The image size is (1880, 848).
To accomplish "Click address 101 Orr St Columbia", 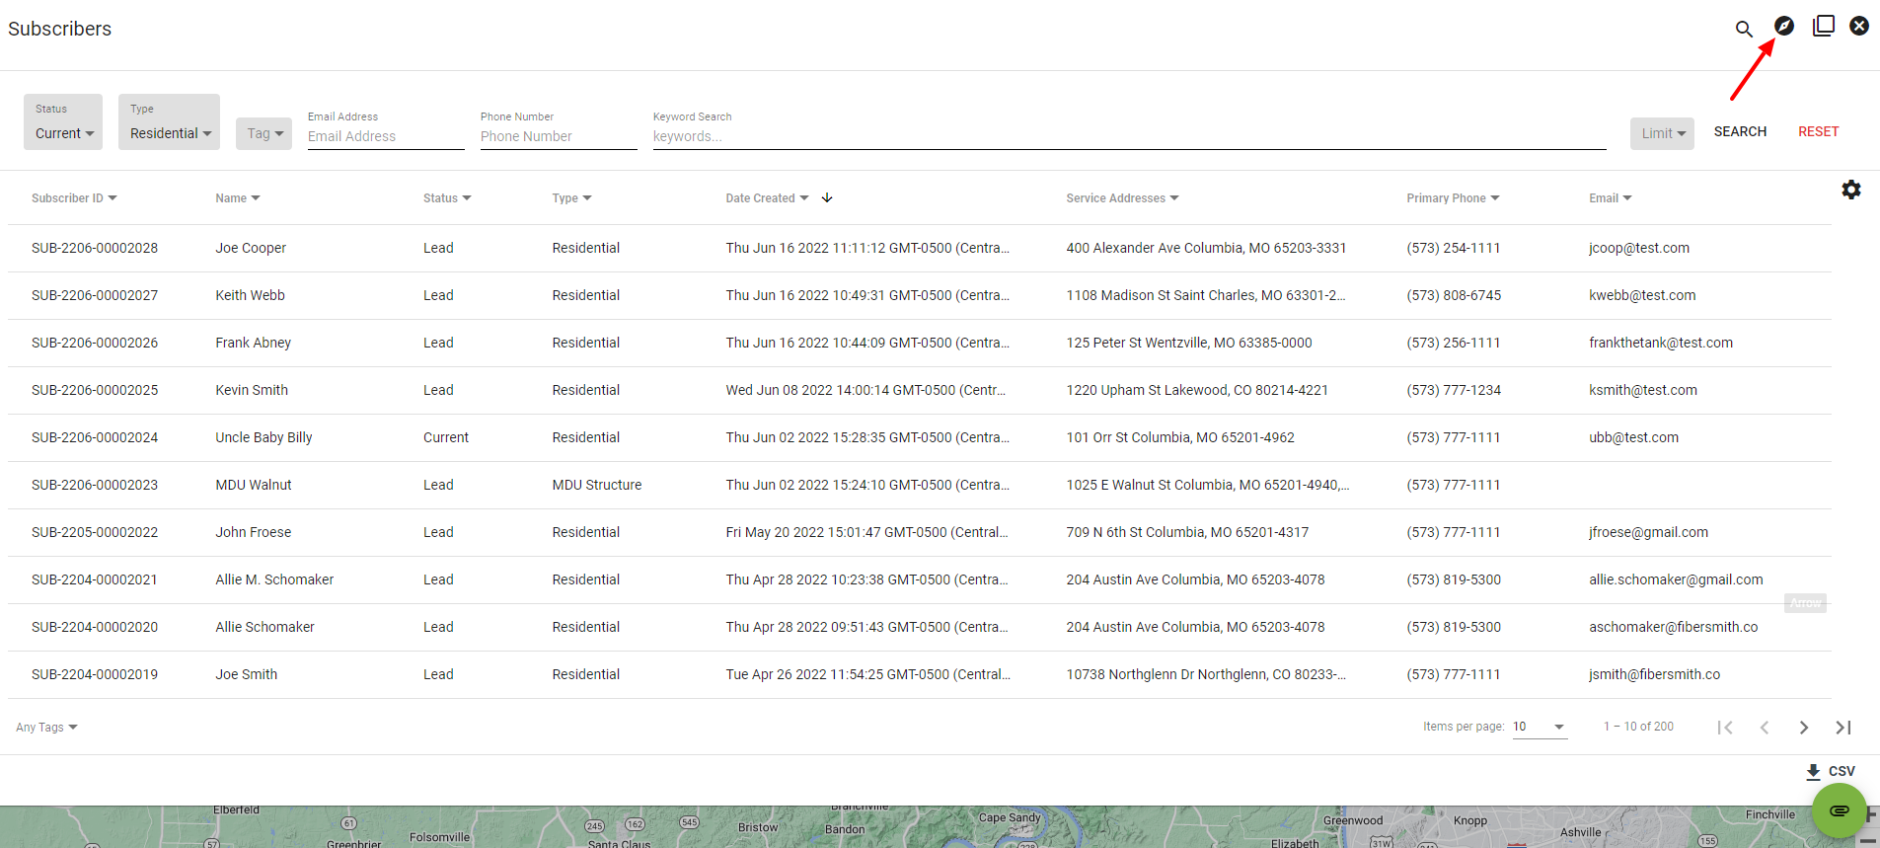I will click(1180, 437).
